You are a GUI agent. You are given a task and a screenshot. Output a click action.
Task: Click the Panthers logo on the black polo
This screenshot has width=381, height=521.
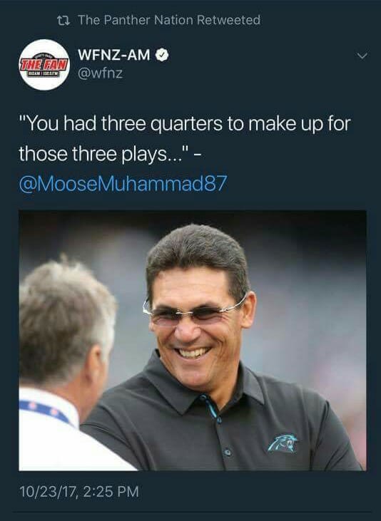[x=283, y=443]
